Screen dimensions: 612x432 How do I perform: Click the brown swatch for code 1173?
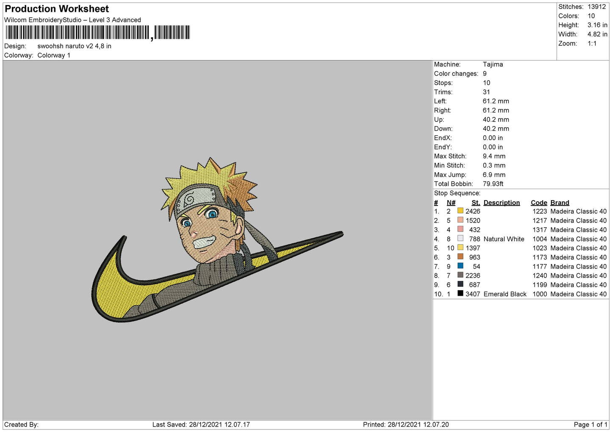pyautogui.click(x=460, y=257)
